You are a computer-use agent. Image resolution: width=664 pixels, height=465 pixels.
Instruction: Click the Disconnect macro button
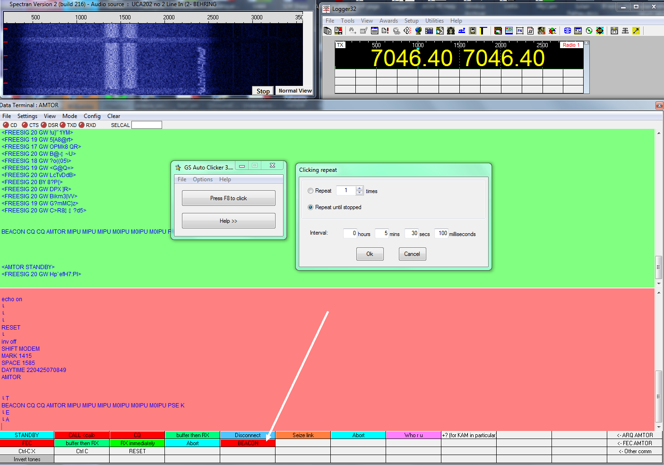pos(248,435)
